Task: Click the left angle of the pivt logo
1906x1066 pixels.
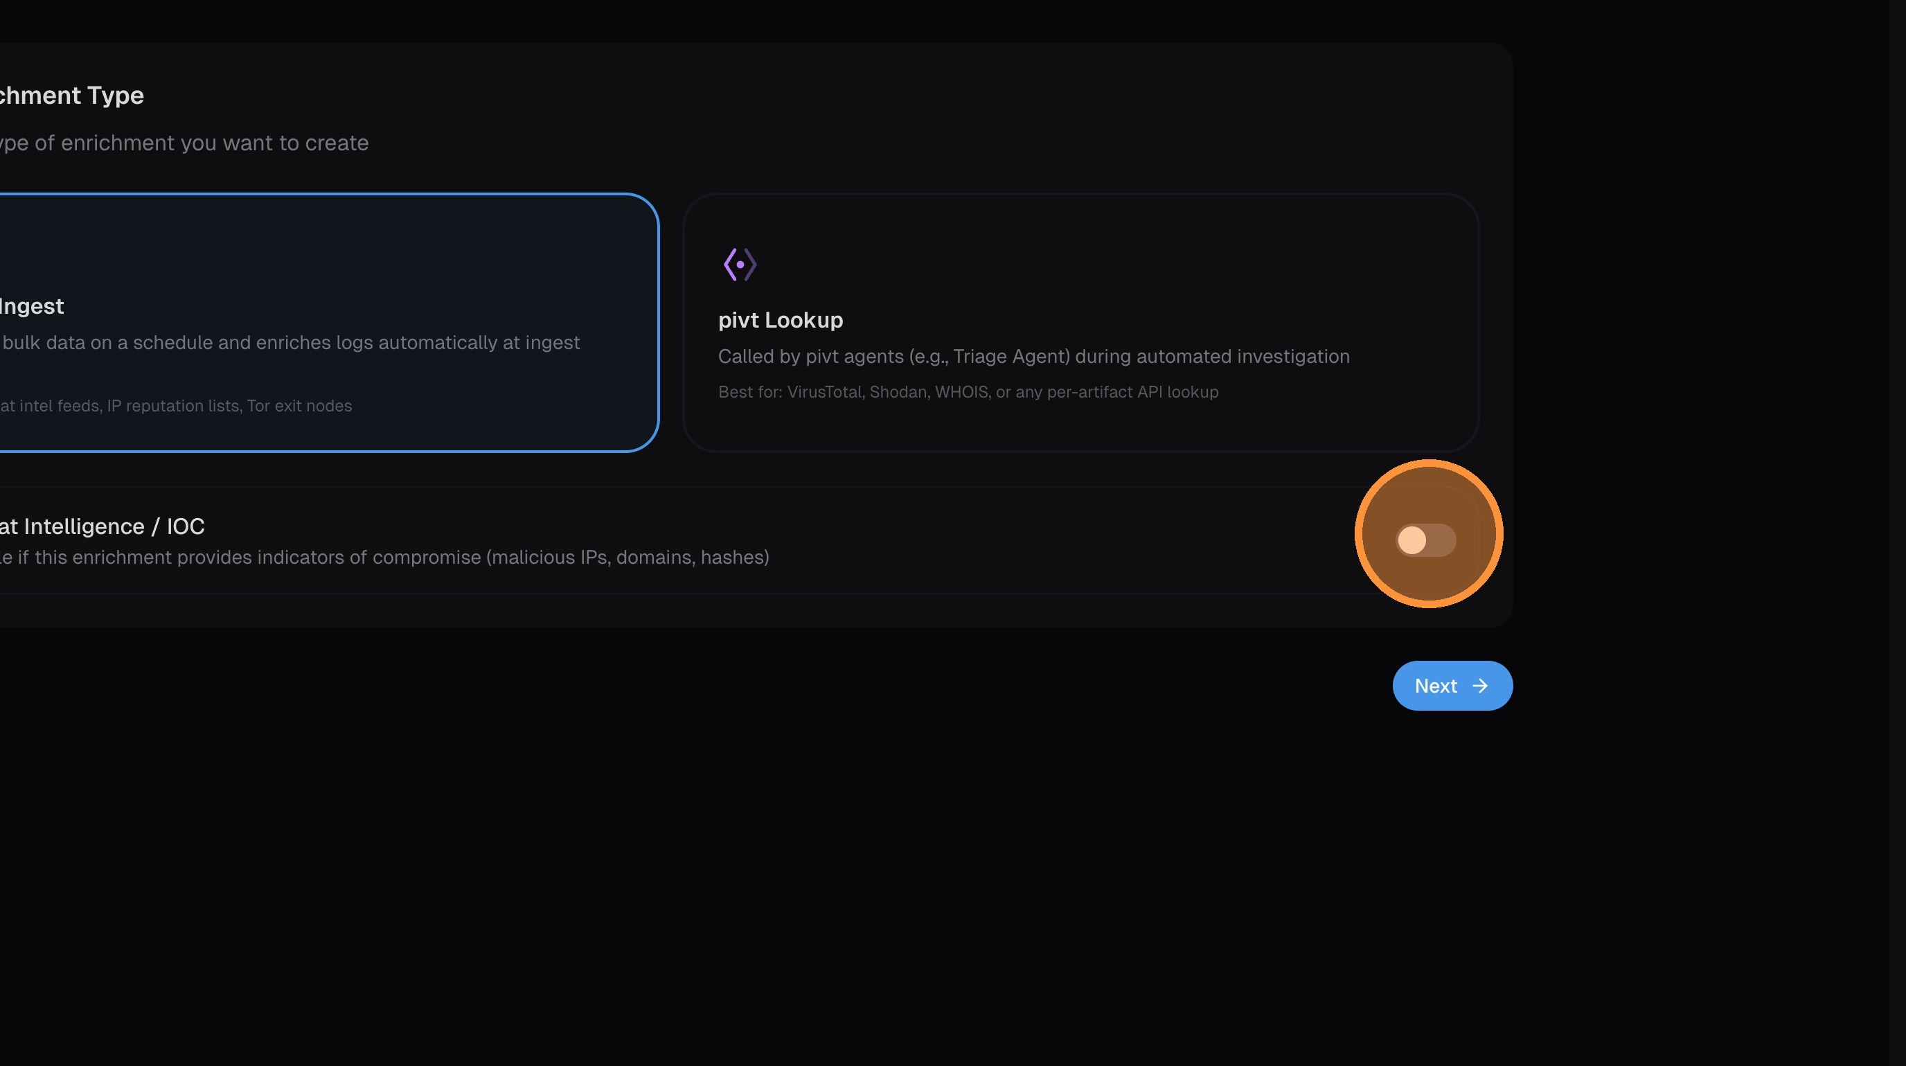Action: (728, 263)
